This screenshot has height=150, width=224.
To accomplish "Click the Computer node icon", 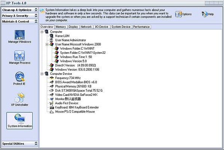I will tap(47, 32).
